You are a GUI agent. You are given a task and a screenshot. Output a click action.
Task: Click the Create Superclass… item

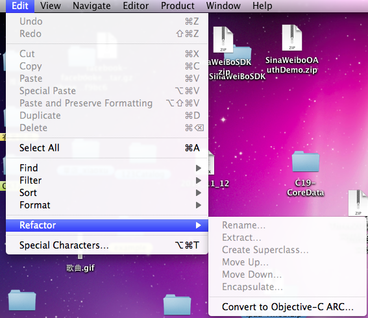point(288,250)
